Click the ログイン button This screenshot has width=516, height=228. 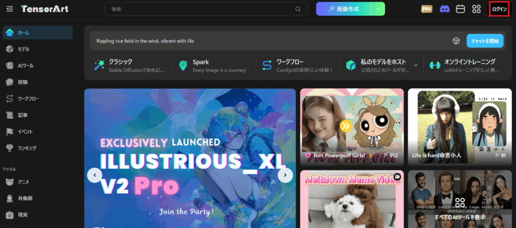click(x=499, y=9)
